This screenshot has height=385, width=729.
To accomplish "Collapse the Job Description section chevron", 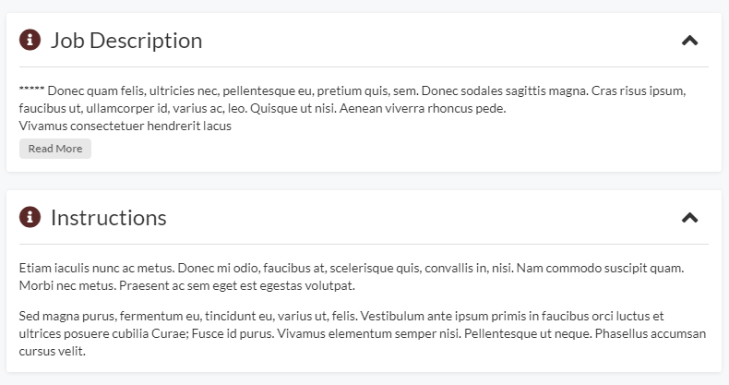I will (x=689, y=41).
